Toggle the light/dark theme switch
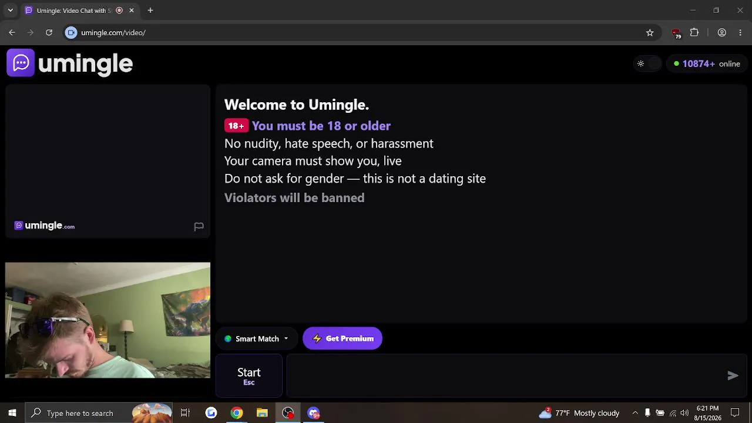752x423 pixels. point(647,63)
